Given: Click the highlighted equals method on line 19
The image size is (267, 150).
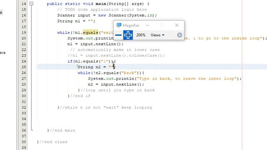Looking at the screenshot, I should pyautogui.click(x=91, y=32).
